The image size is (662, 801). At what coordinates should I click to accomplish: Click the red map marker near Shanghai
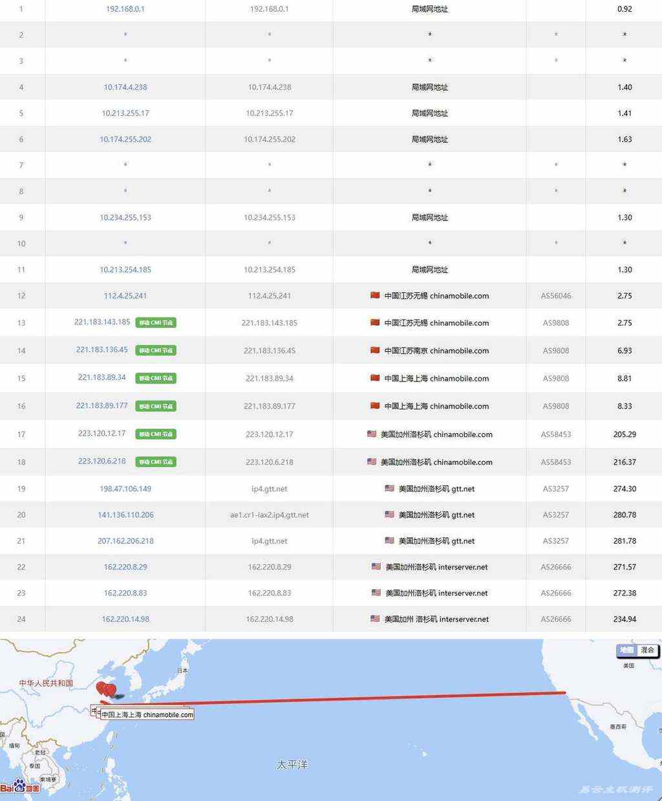coord(111,691)
